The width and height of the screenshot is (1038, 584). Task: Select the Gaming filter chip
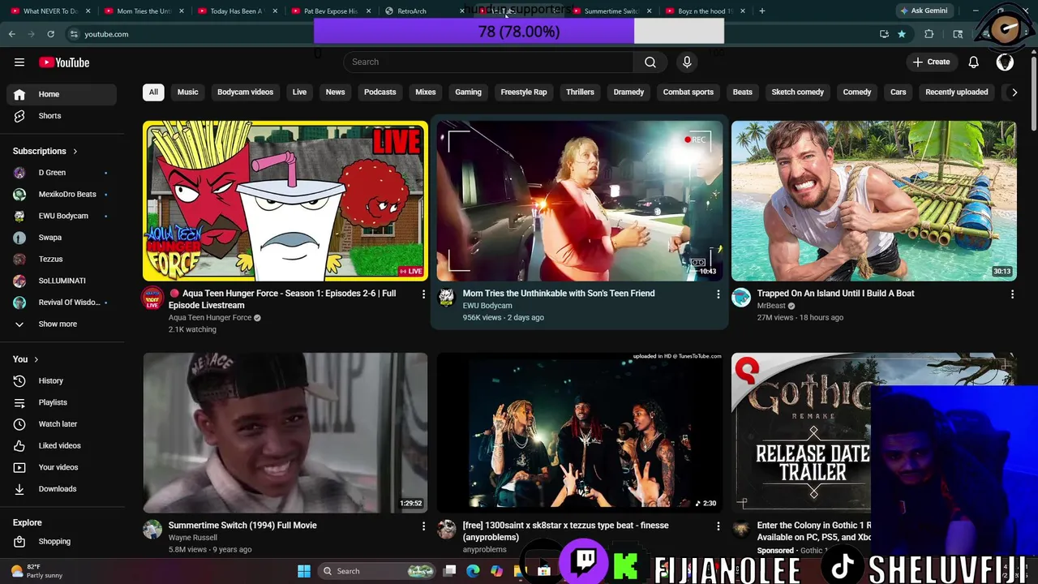[468, 92]
